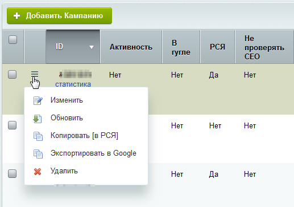Click the Не проверять СЕО column header
The image size is (294, 207).
[x=264, y=47]
